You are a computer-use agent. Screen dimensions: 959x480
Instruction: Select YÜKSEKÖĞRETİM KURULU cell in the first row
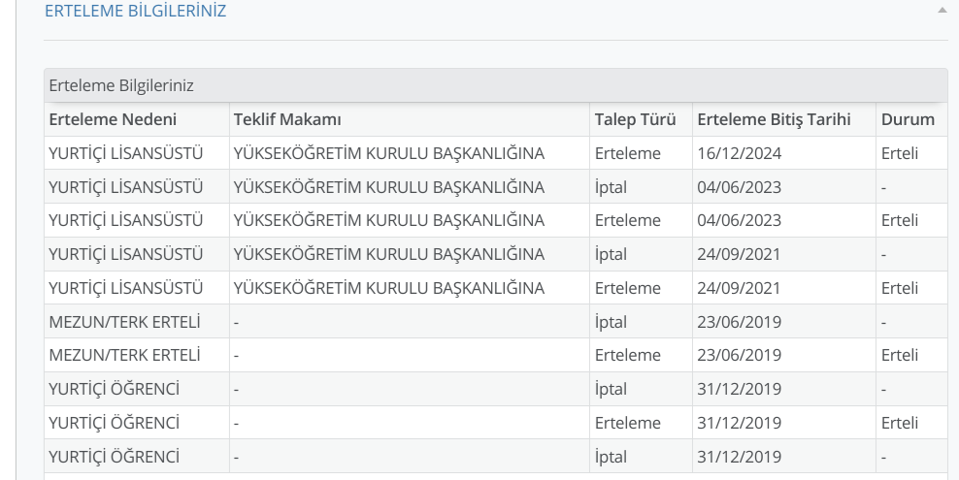tap(388, 153)
